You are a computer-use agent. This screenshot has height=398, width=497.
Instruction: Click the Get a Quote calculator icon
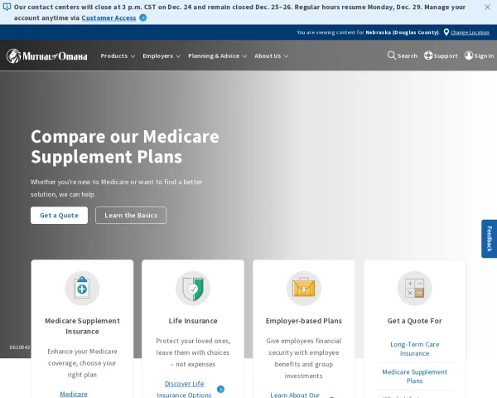pos(415,289)
